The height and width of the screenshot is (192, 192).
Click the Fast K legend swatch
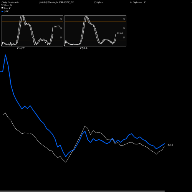coord(2,8)
